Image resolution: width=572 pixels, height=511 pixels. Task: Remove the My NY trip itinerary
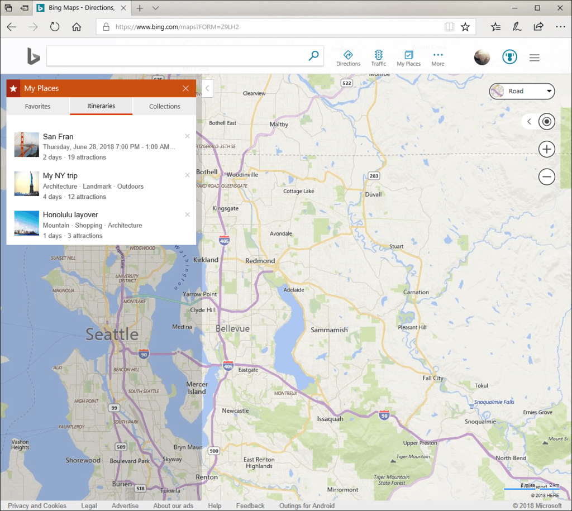click(187, 175)
